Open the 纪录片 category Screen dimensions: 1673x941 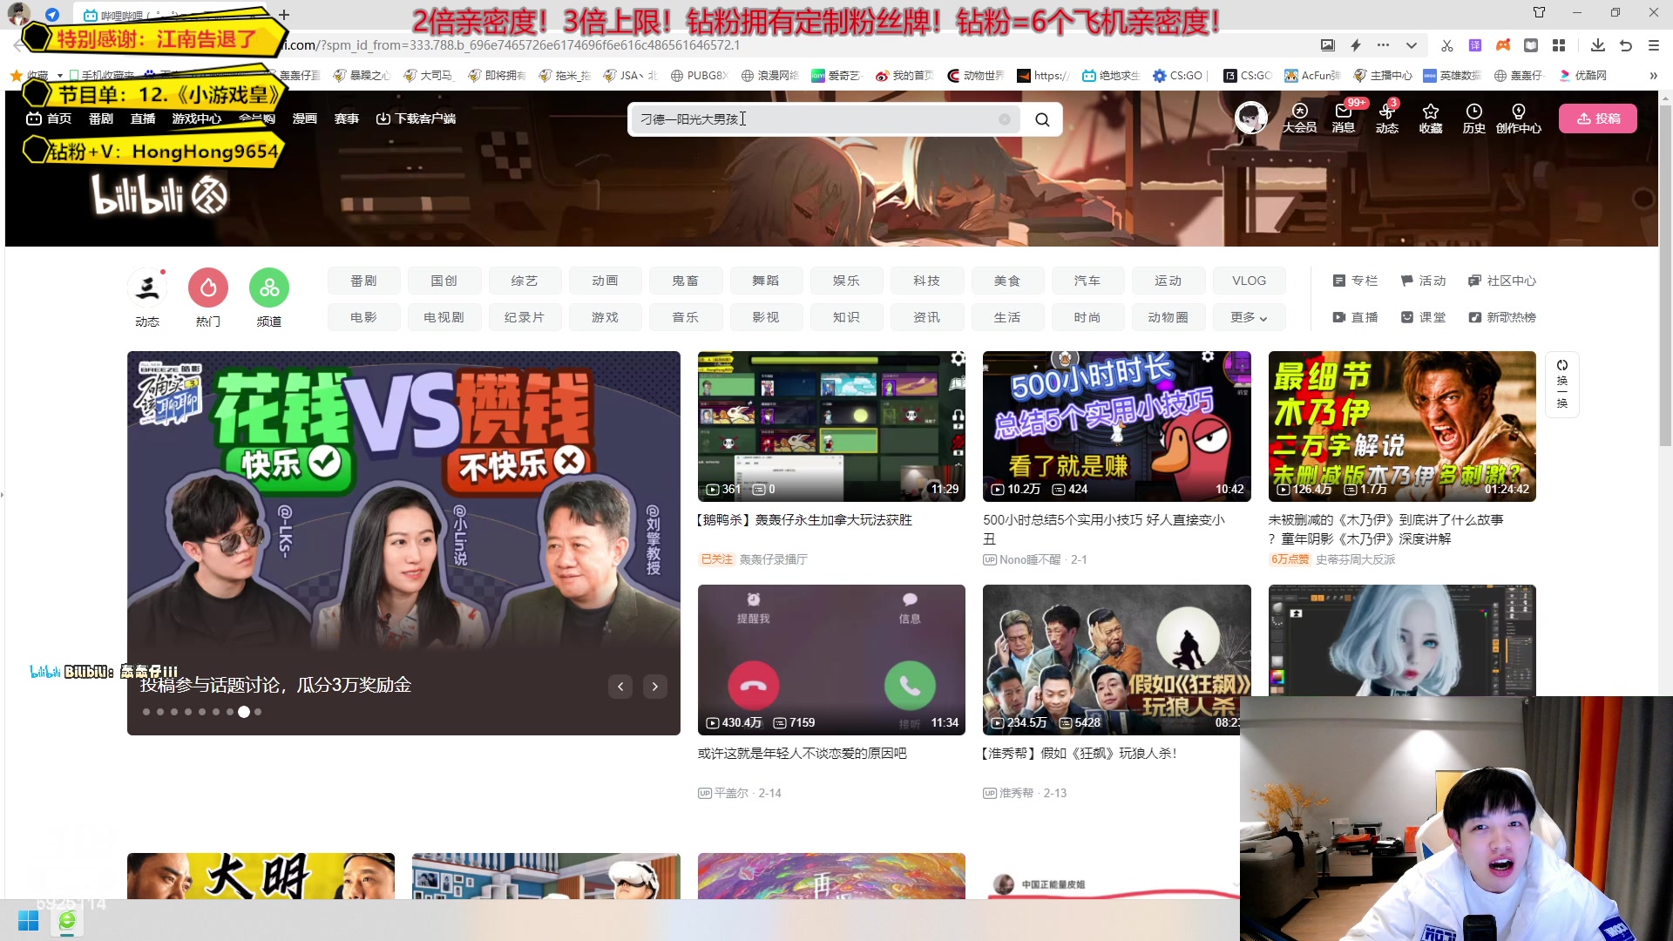click(524, 317)
